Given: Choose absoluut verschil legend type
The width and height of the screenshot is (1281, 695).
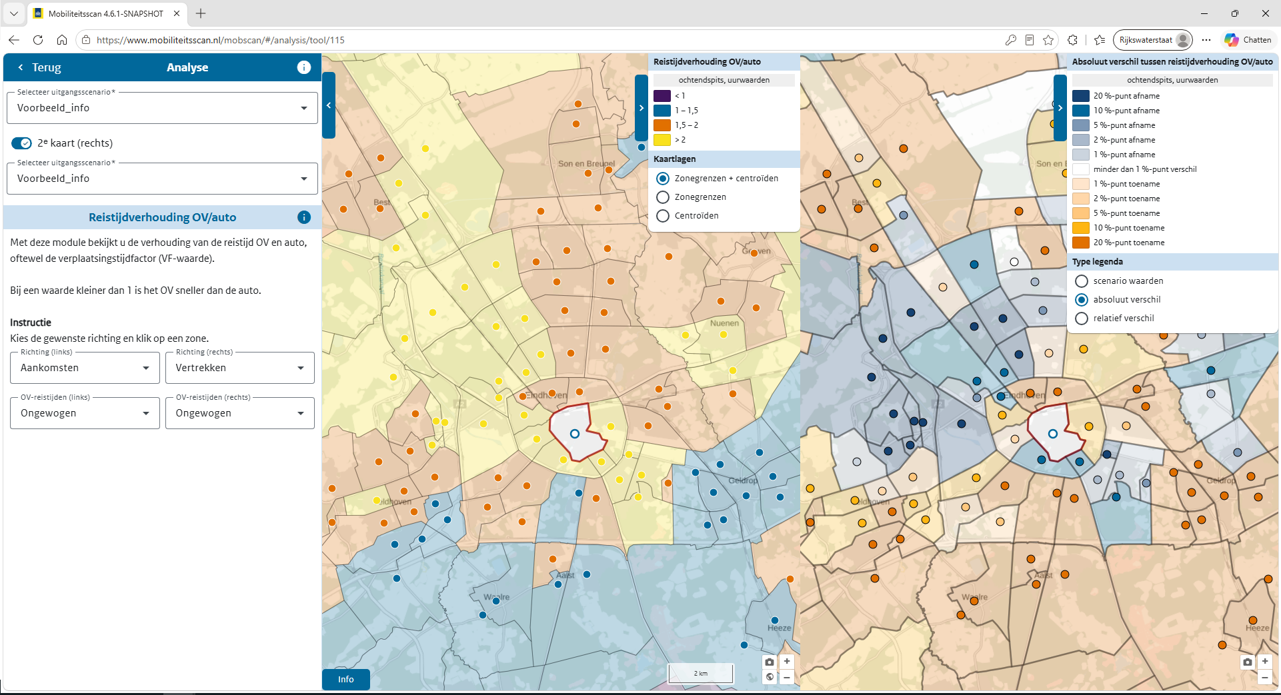Looking at the screenshot, I should (x=1082, y=300).
